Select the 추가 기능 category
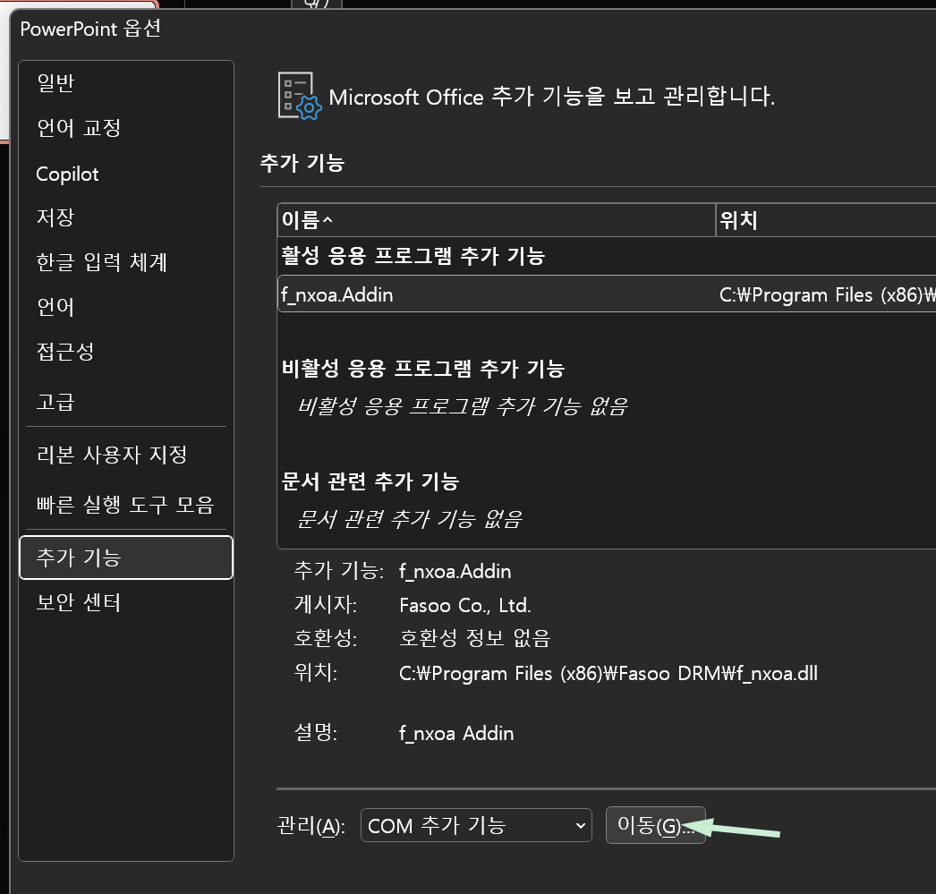 [x=78, y=558]
